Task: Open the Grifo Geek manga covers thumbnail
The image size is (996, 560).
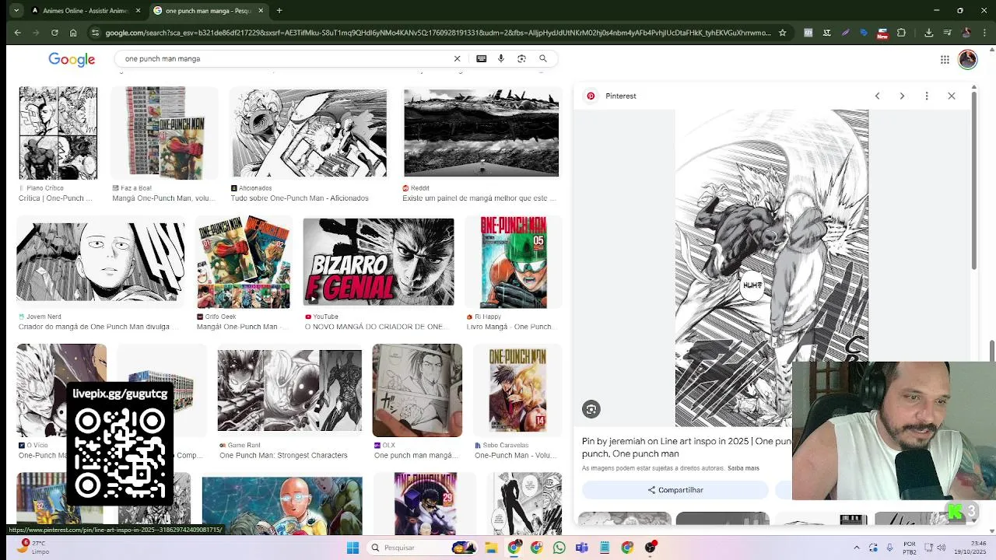Action: (244, 262)
